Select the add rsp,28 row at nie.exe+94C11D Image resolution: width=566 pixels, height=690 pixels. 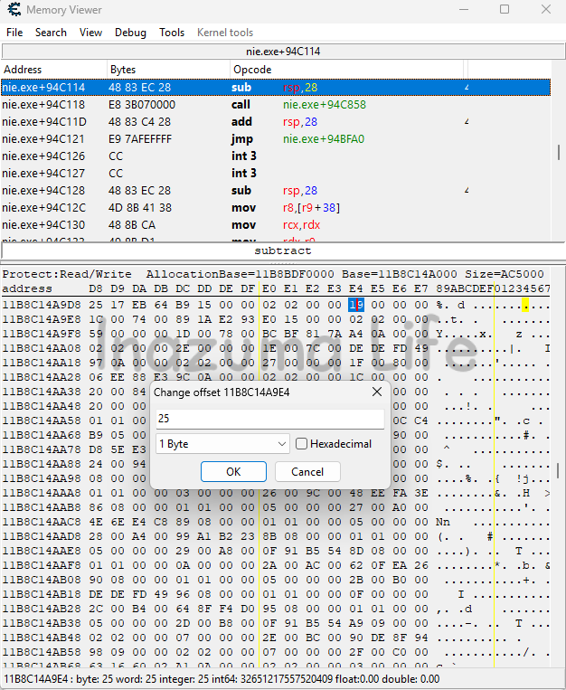coord(276,121)
